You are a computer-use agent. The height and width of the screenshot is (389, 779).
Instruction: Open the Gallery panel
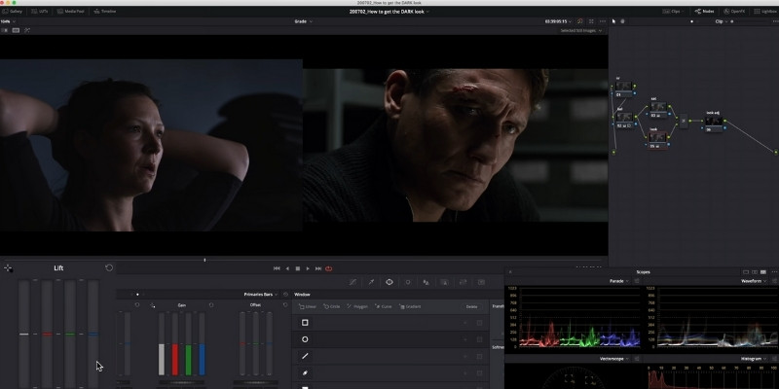coord(13,11)
